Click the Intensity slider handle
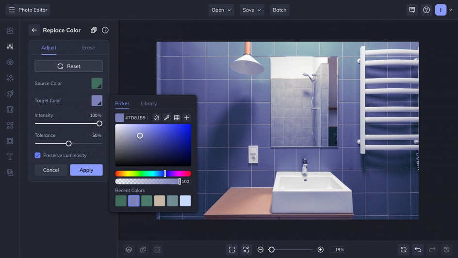 (99, 124)
